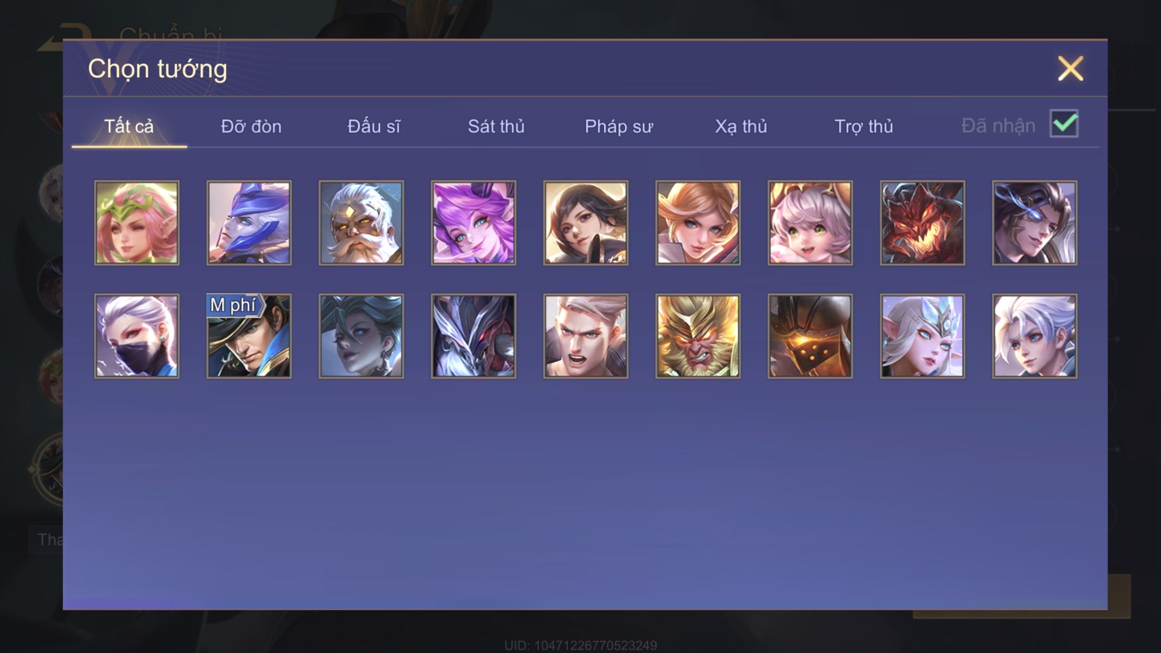Select the dark armored helmet hero
The width and height of the screenshot is (1161, 653).
click(810, 336)
